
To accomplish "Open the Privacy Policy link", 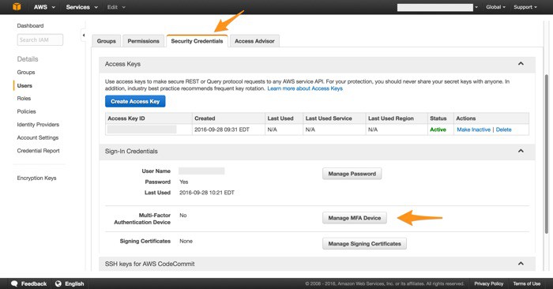I will pyautogui.click(x=488, y=283).
